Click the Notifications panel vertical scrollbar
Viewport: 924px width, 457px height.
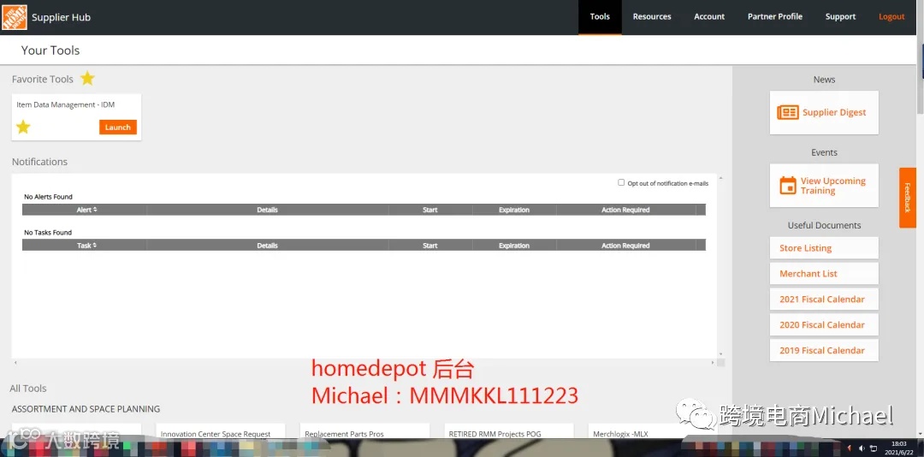(x=720, y=265)
